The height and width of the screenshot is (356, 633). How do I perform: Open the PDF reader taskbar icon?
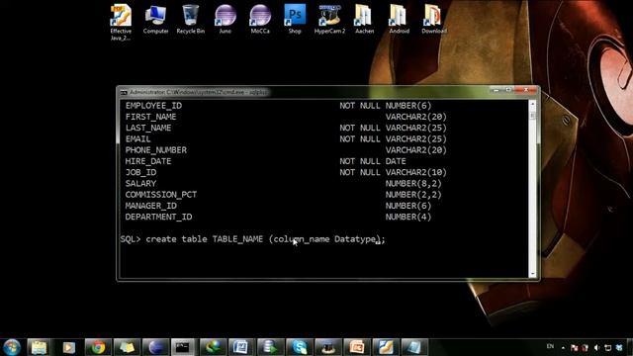click(386, 347)
